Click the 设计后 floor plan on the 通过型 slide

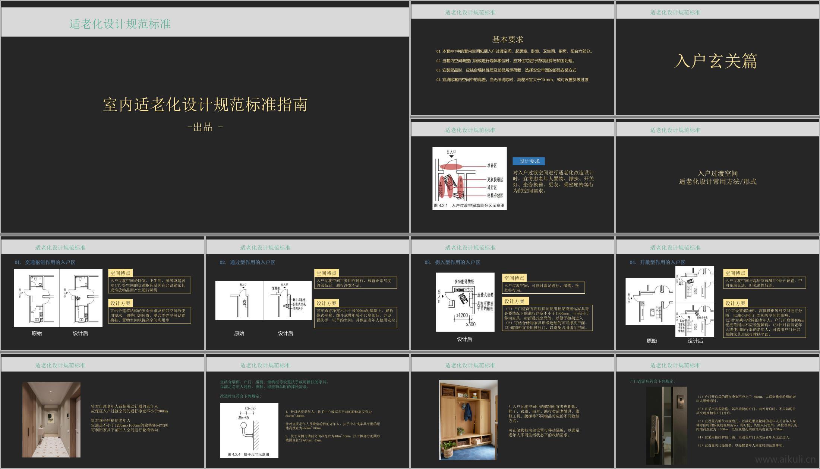(288, 300)
